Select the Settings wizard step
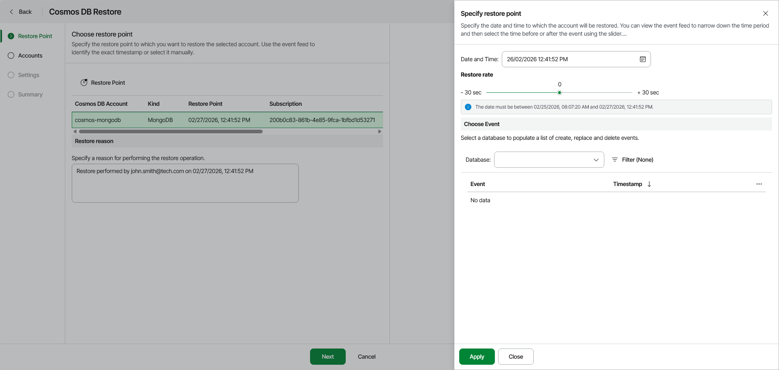Screen dimensions: 779x370 [x=28, y=75]
